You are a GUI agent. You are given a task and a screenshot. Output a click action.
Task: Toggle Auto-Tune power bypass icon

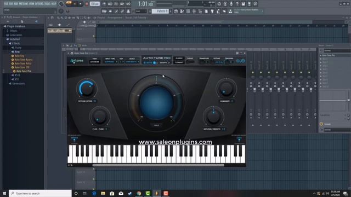point(242,61)
